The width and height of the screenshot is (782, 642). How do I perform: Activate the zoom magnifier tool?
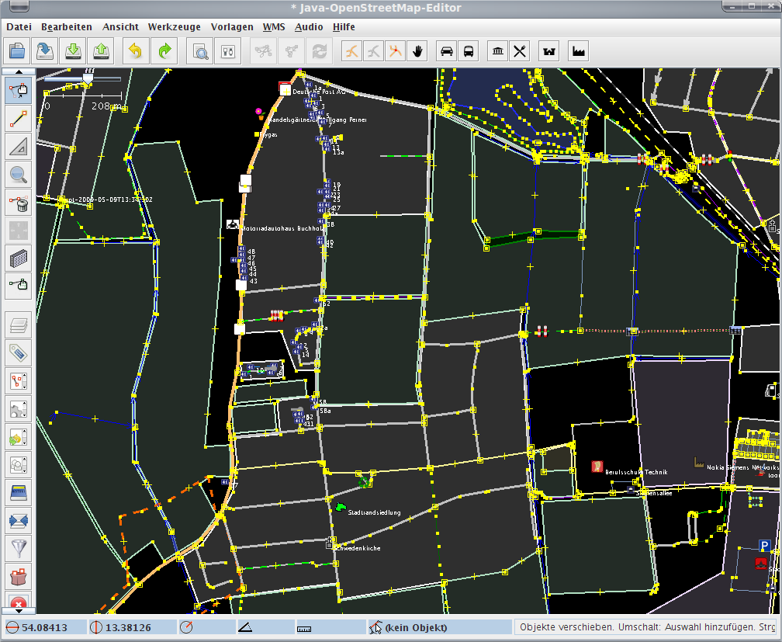click(18, 175)
